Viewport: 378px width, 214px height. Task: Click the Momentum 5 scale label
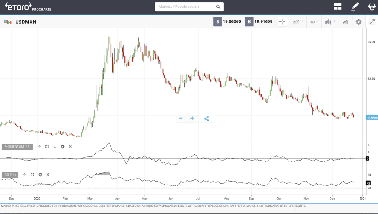(x=368, y=145)
